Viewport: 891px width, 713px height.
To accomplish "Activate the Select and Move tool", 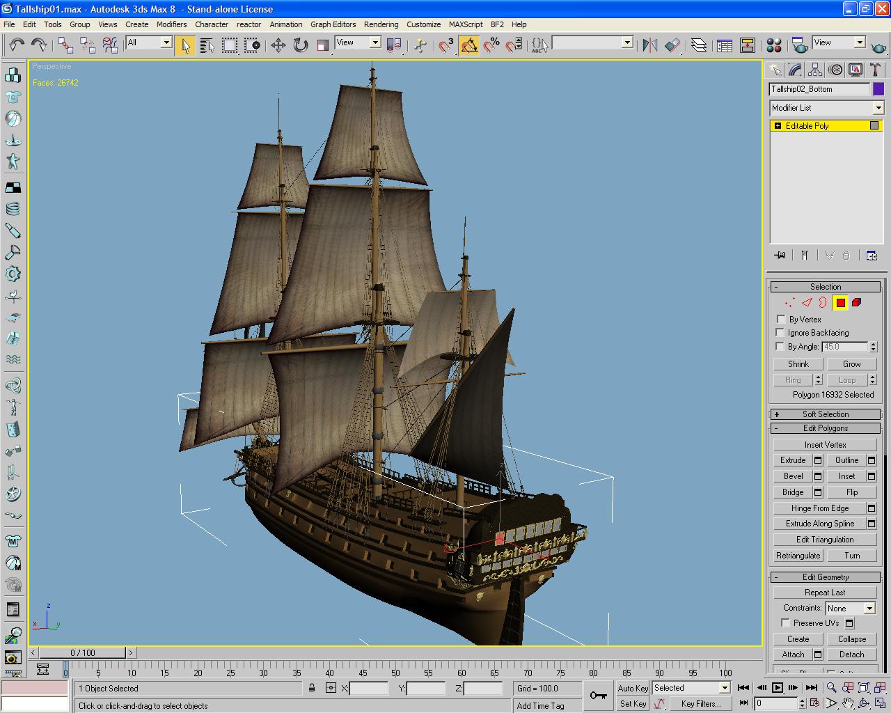I will coord(278,45).
